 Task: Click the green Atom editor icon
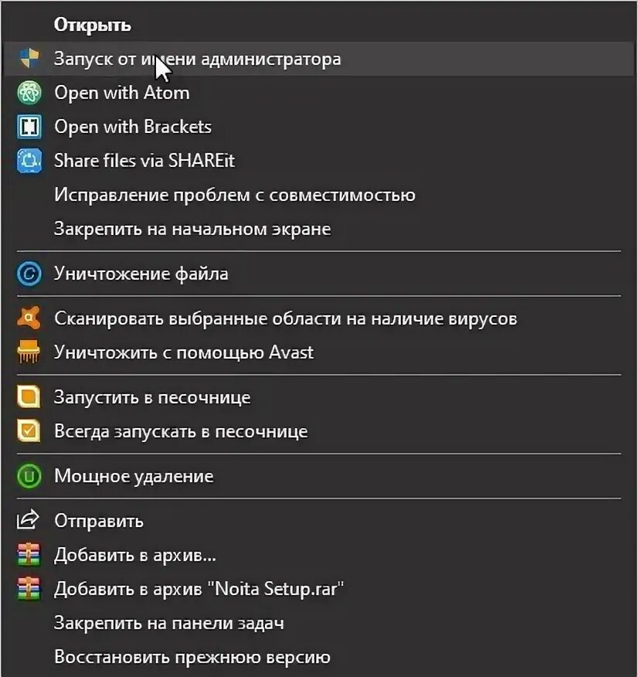coord(29,93)
